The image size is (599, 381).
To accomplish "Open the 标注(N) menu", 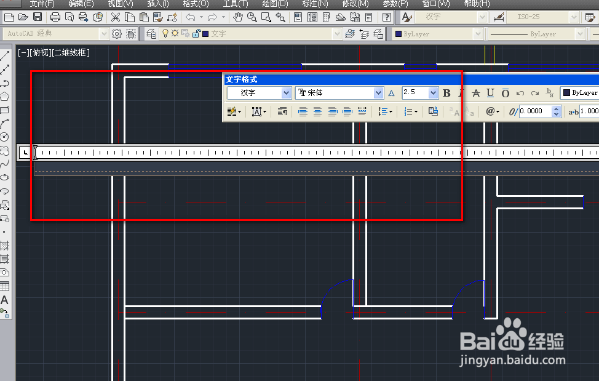I will pos(315,4).
